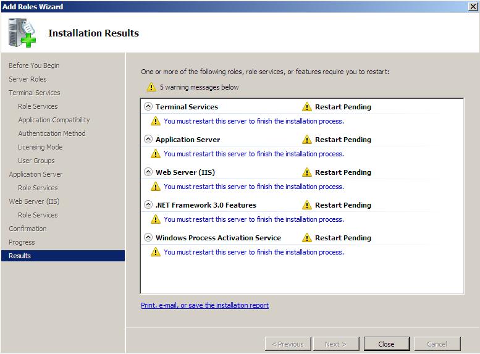The height and width of the screenshot is (354, 480).
Task: Click 'Restart Pending' text for Terminal Services
Action: click(x=343, y=106)
